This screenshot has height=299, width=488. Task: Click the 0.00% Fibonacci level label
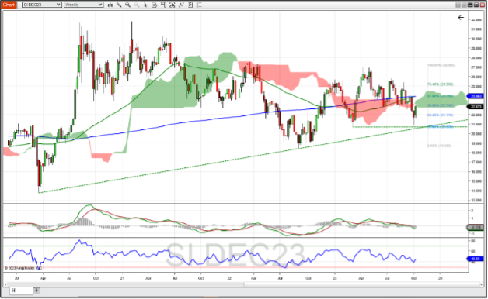439,146
